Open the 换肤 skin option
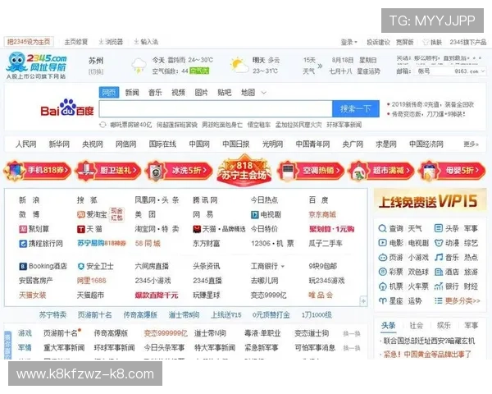The image size is (492, 394). coord(433,42)
